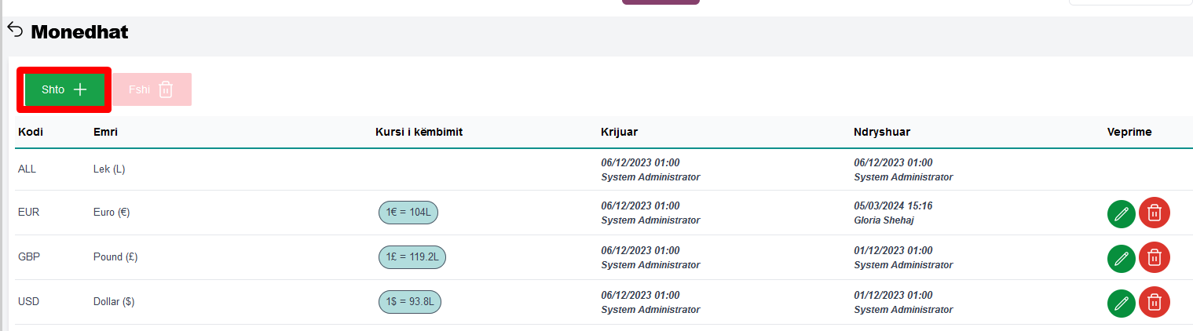
Task: Edit the EUR currency row
Action: [x=1122, y=213]
